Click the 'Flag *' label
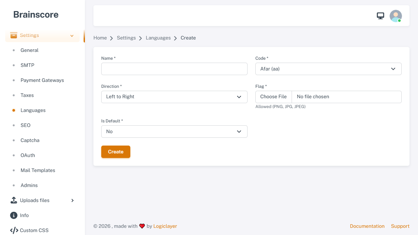 tap(261, 86)
